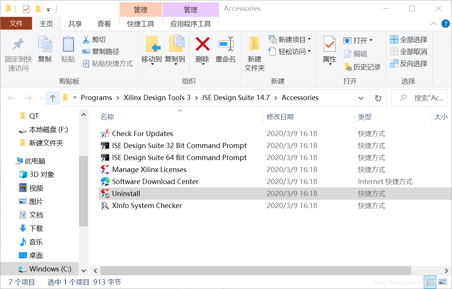Create 新建文件夹 (New folder)

[x=255, y=54]
